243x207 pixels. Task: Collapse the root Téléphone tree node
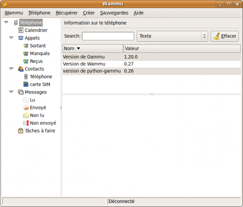(x=6, y=22)
